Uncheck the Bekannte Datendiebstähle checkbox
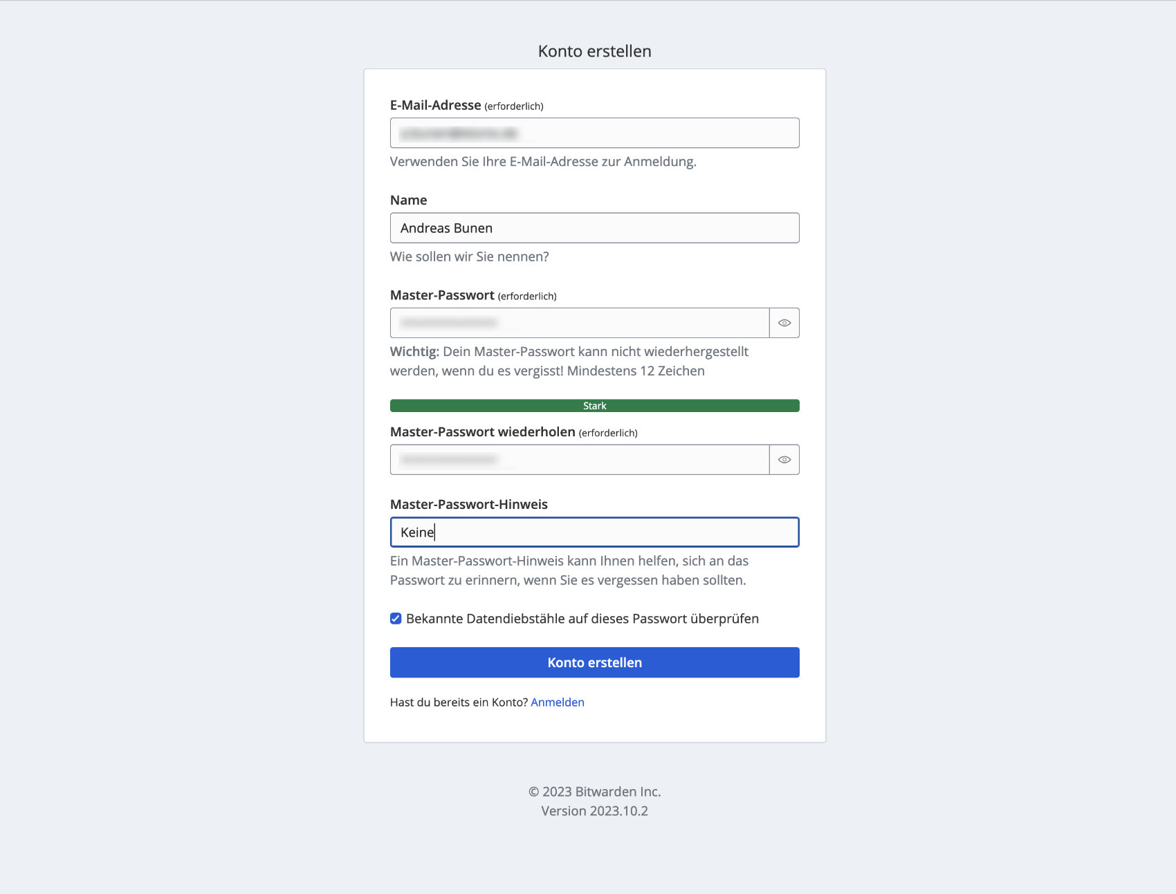 pos(396,619)
